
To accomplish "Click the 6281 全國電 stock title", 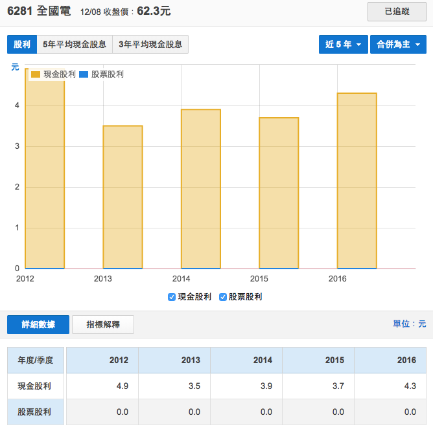I will (x=38, y=11).
